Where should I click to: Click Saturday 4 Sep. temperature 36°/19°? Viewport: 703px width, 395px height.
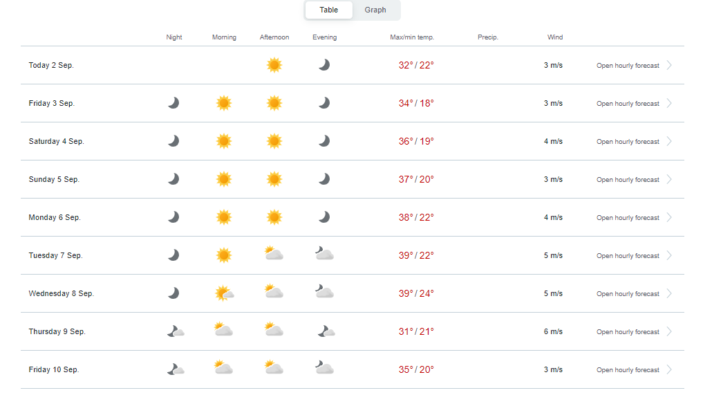(416, 141)
